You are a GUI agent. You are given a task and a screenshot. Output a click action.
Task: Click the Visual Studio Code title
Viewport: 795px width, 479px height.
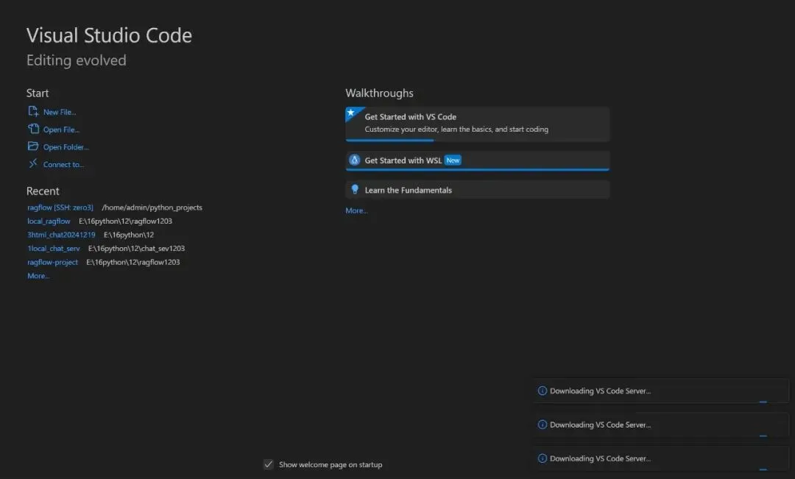tap(109, 35)
